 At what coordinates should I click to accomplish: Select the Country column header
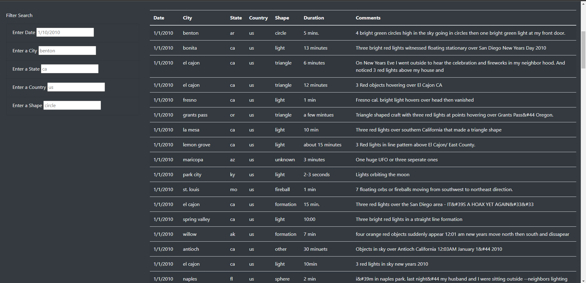click(x=258, y=18)
